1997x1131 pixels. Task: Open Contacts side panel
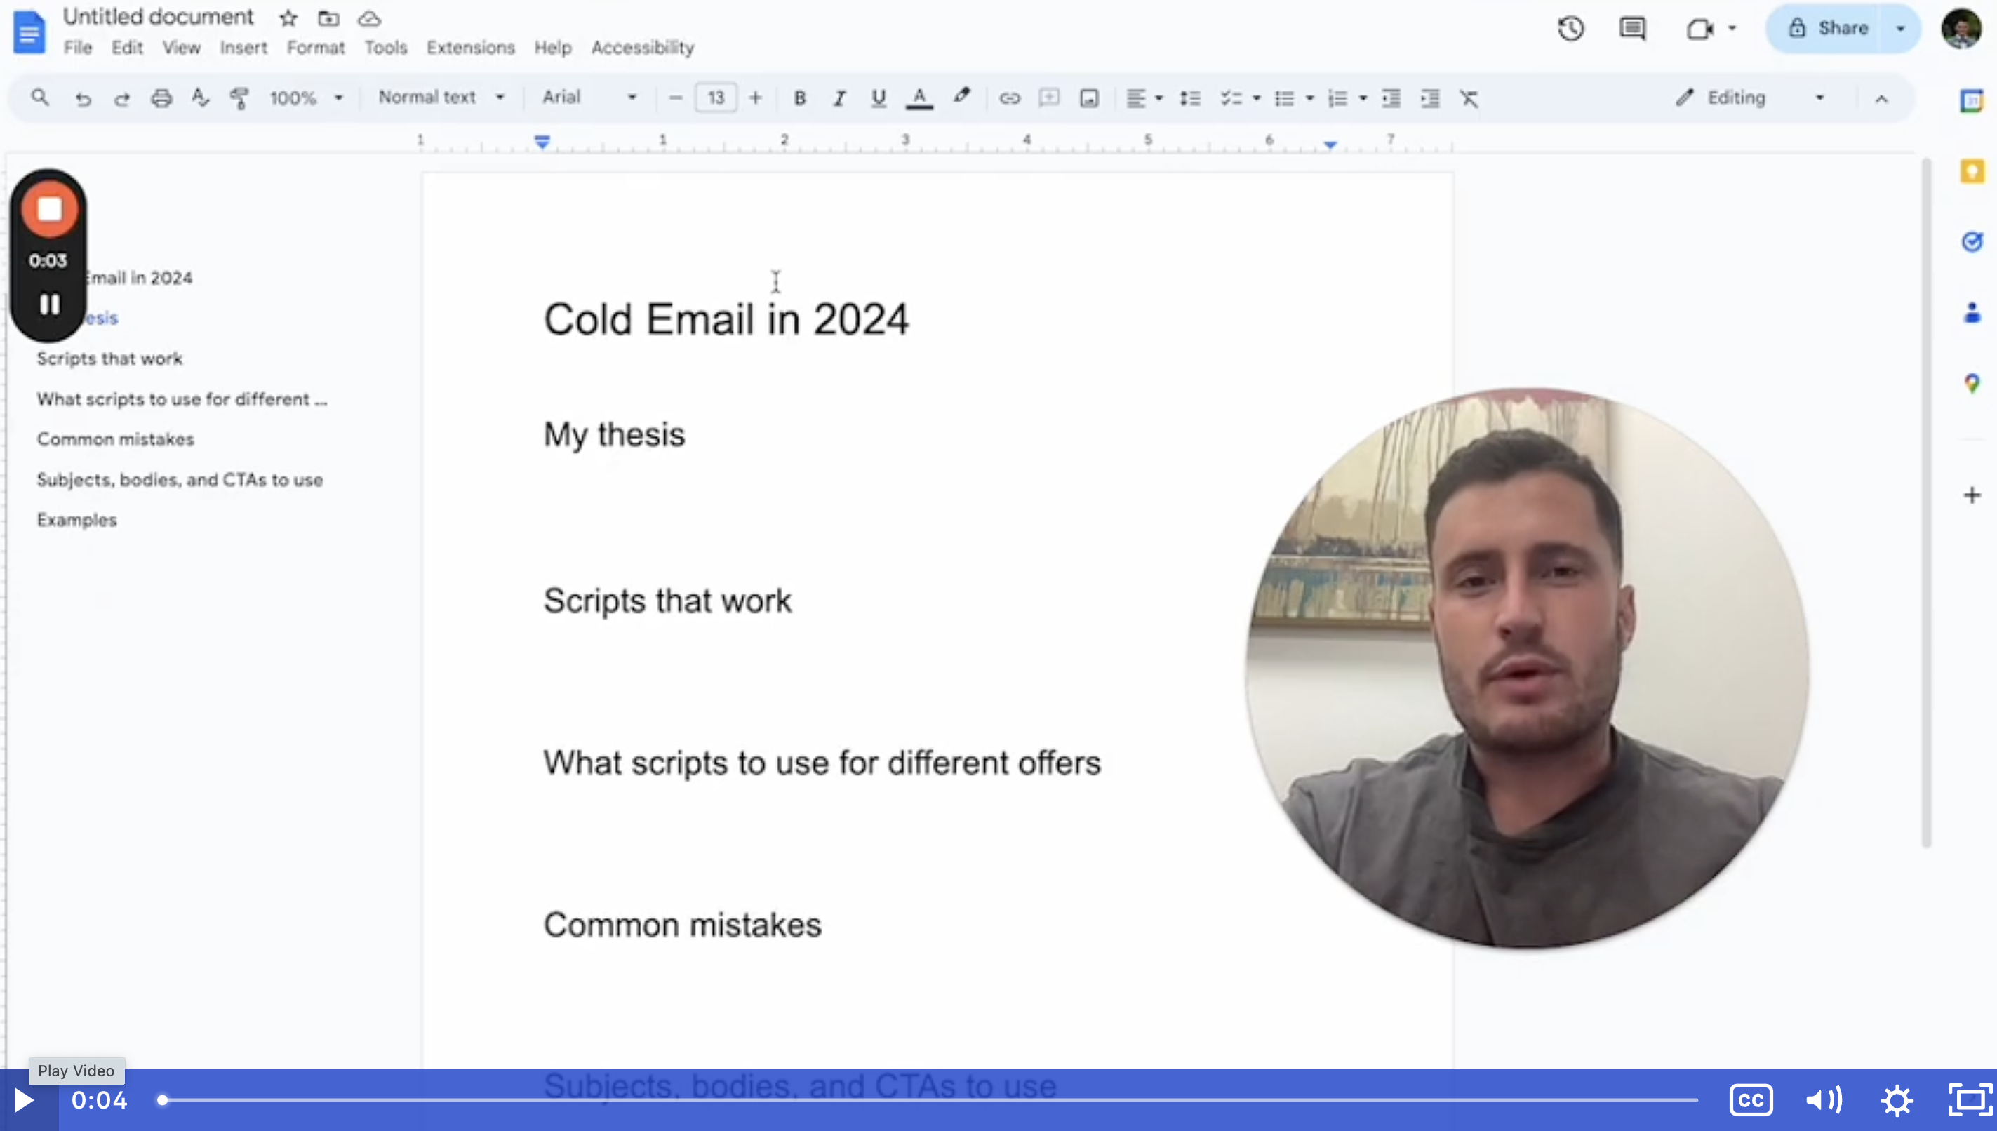coord(1971,312)
